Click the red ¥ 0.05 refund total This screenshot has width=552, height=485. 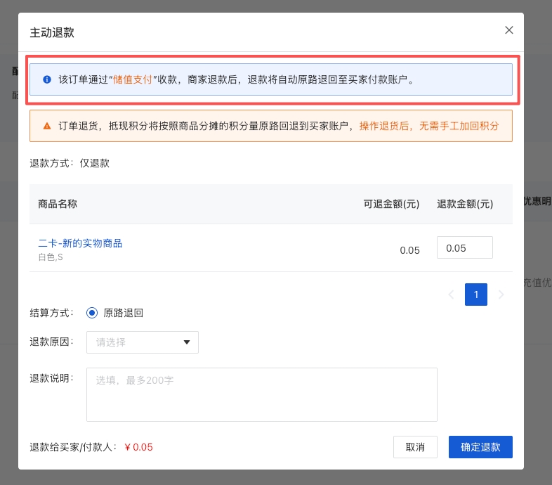[x=138, y=447]
